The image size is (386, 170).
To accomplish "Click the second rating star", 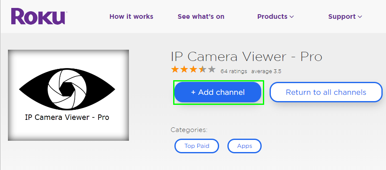I will pos(184,70).
